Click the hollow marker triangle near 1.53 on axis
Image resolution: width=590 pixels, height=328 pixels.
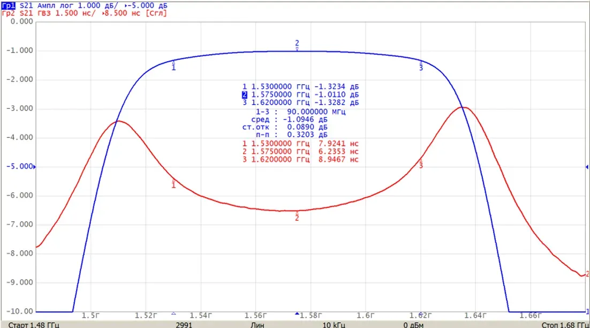(173, 314)
